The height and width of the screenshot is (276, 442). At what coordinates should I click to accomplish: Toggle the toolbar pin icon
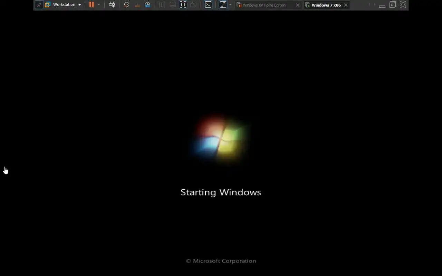tap(39, 5)
